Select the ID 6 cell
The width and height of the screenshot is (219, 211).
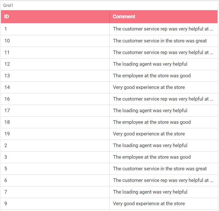click(x=55, y=180)
